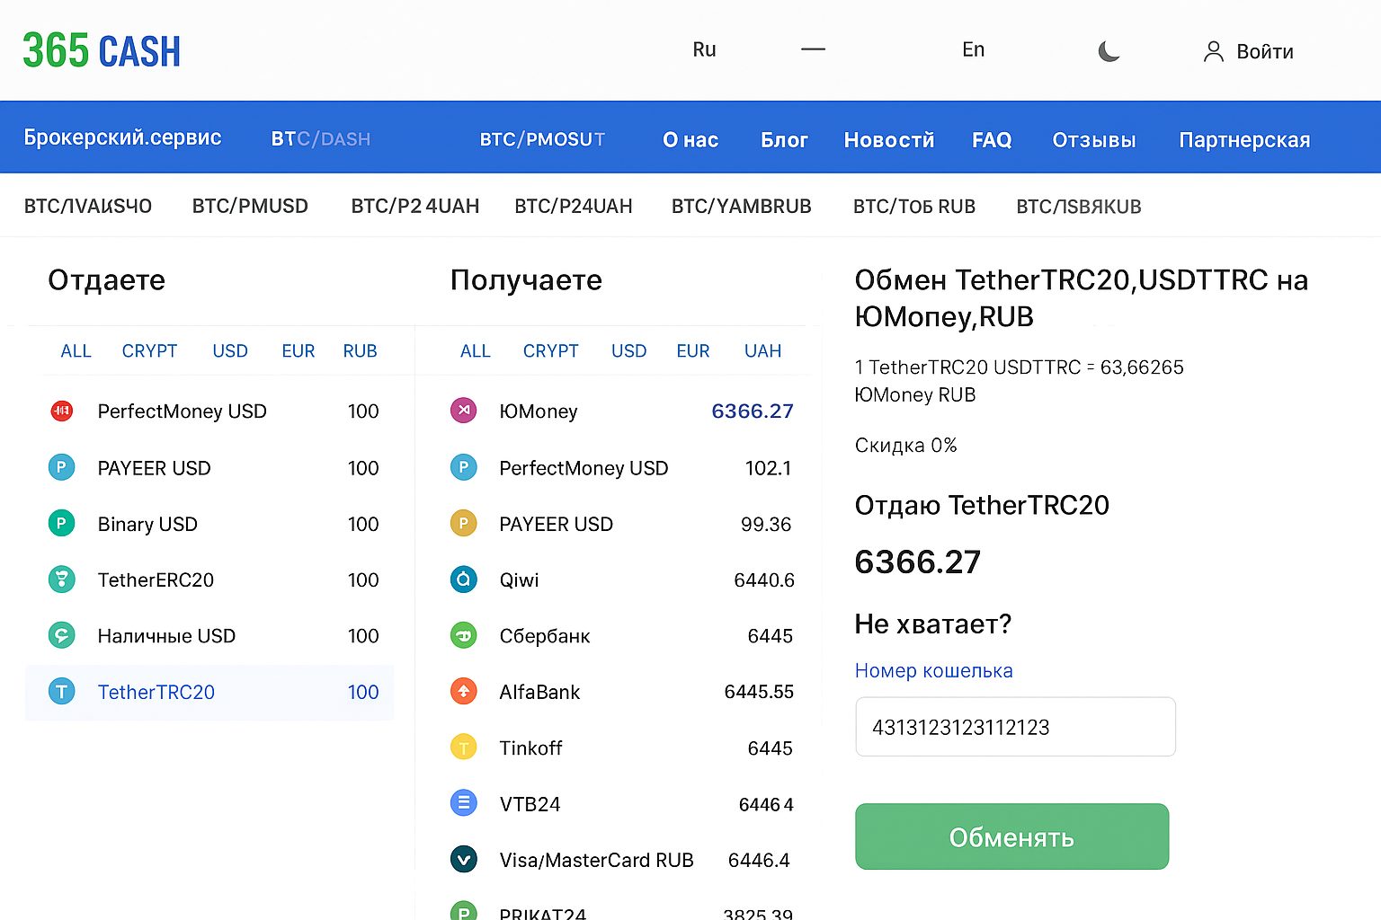Select BTC/PMUSD trading pair
Screen dimensions: 1381x920
click(250, 206)
